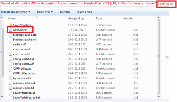Select the config-cache.wtf file icon
177x102 pixels.
click(x=10, y=64)
